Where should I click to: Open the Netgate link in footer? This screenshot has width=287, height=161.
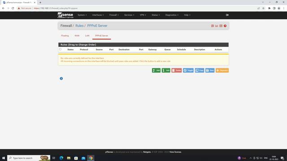[x=147, y=152]
